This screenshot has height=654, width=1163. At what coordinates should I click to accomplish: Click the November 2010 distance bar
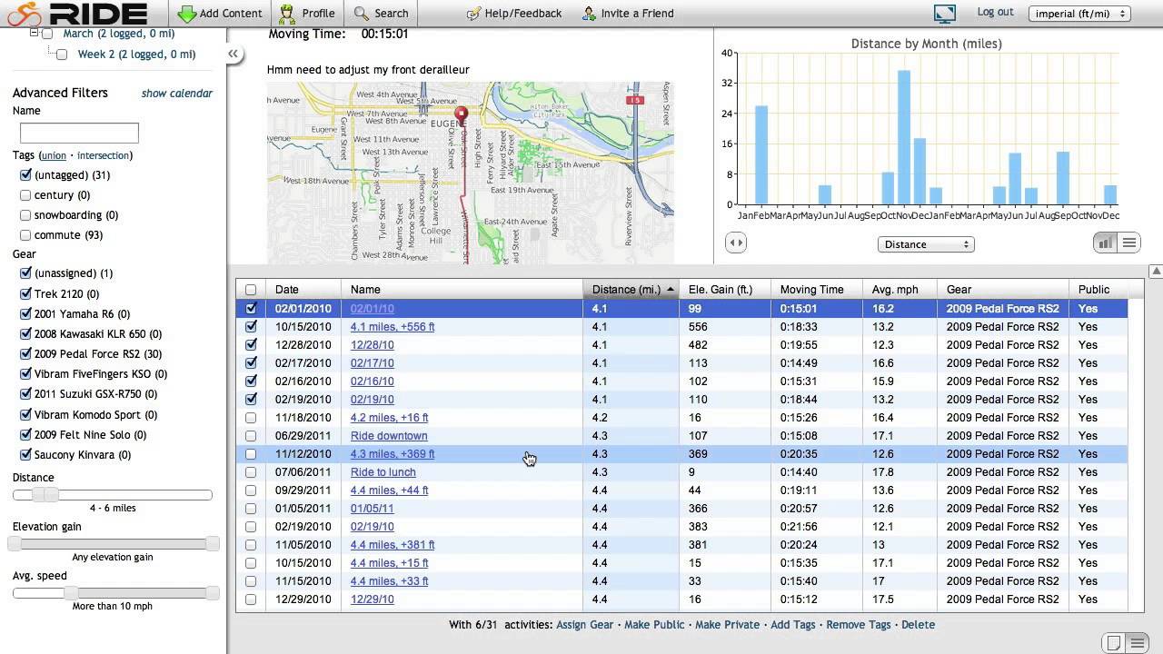(x=904, y=137)
